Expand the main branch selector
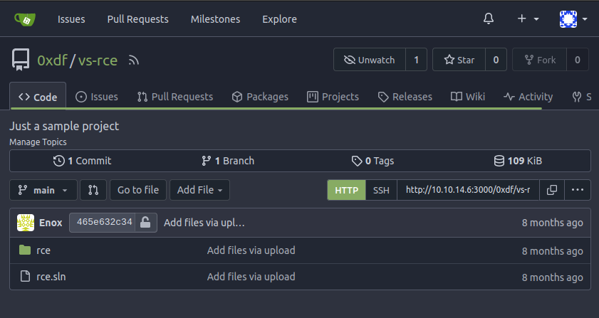 [43, 190]
